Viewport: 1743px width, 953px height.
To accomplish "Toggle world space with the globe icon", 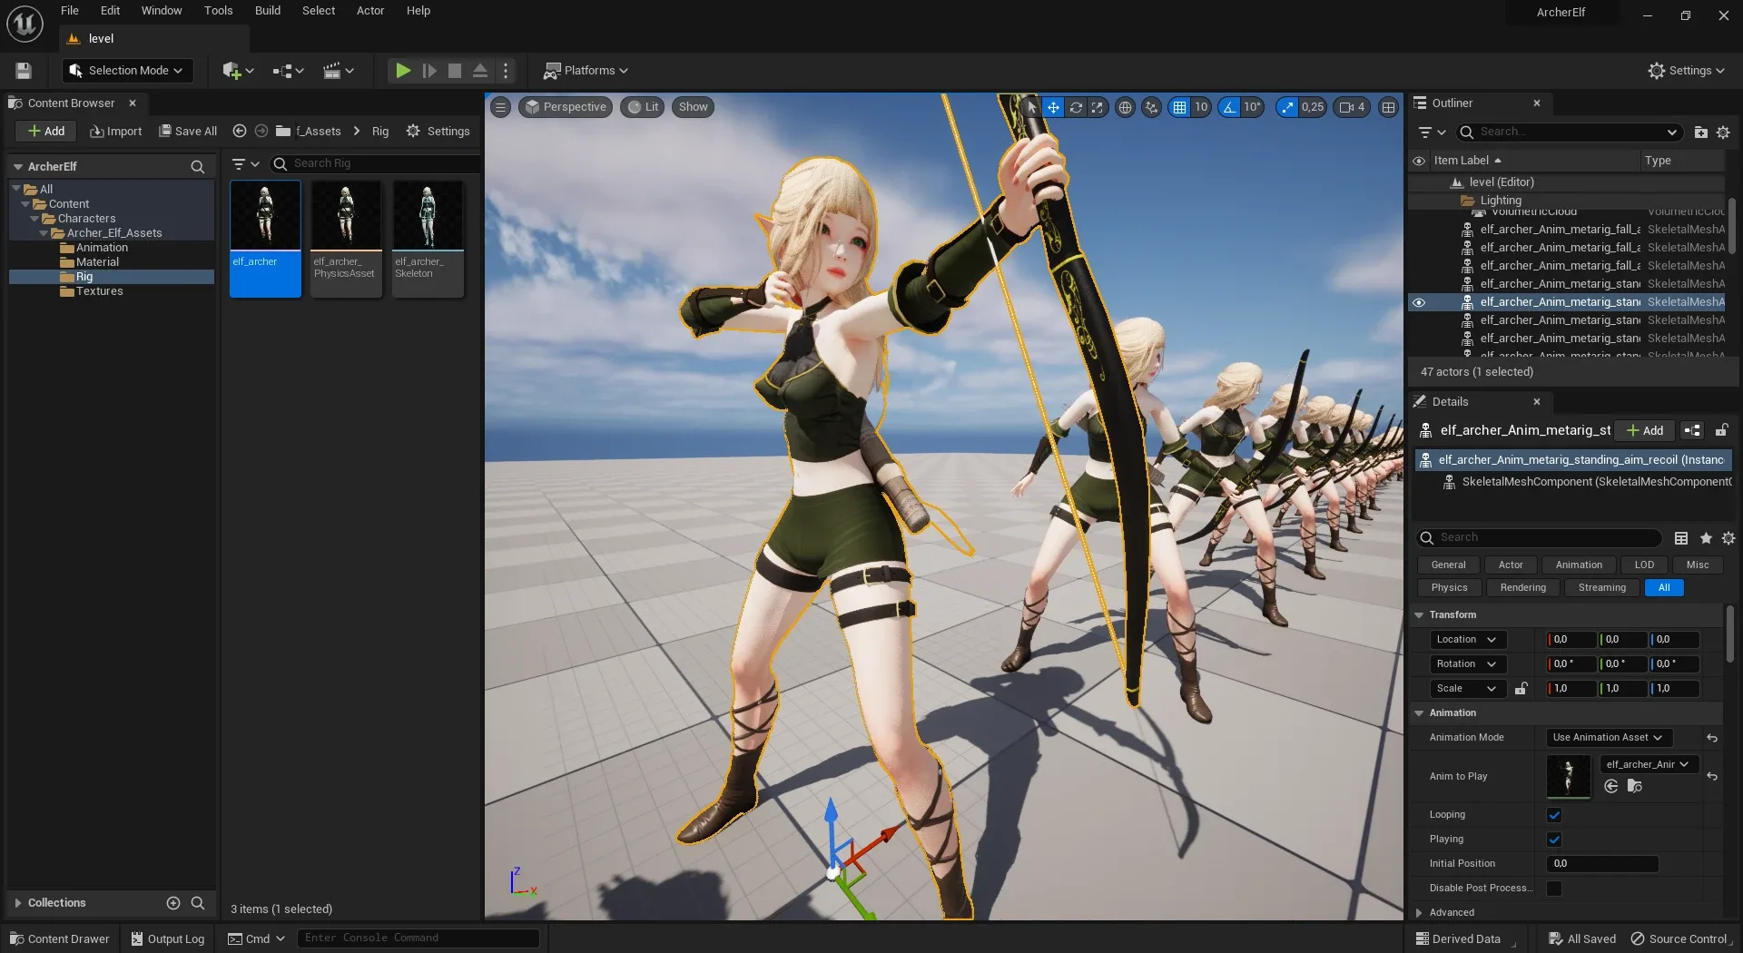I will (1125, 107).
